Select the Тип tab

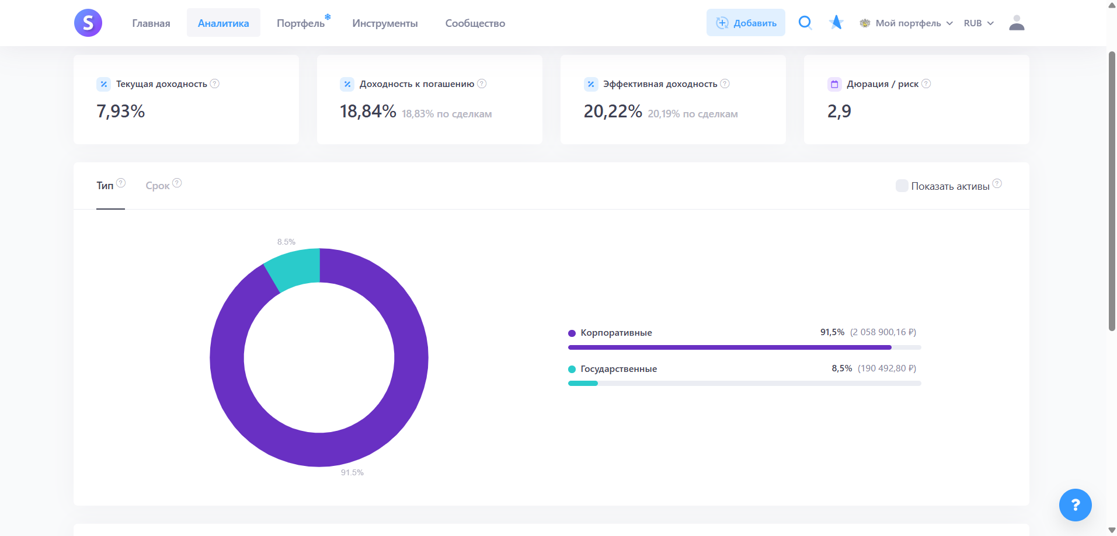[x=105, y=186]
